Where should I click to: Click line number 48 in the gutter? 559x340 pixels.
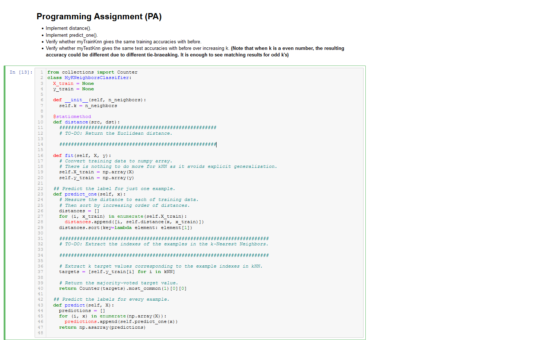(40, 333)
